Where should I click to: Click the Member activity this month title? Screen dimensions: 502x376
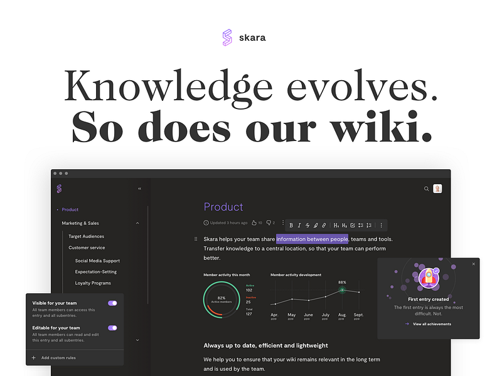(x=227, y=274)
